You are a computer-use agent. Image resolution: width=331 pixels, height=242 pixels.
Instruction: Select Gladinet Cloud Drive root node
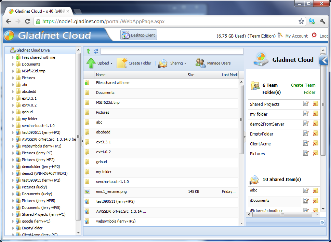33,50
